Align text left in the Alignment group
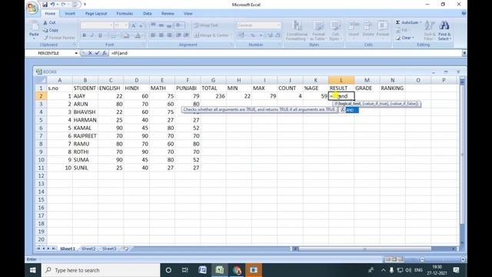The image size is (492, 277). (153, 35)
